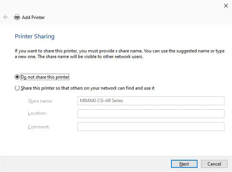
Task: Click the sharing instructions paragraph text
Action: pyautogui.click(x=114, y=54)
